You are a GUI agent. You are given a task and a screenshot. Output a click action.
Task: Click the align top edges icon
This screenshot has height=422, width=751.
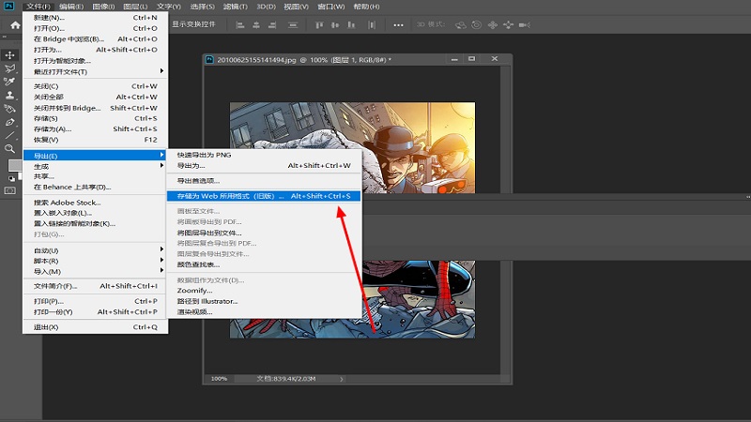pos(319,25)
